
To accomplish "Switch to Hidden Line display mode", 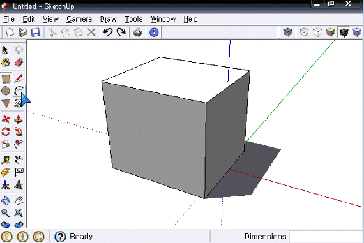I will pos(317,33).
